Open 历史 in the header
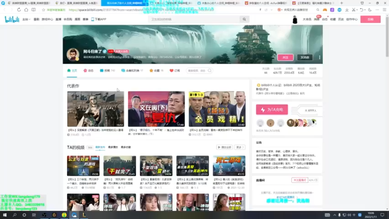The height and width of the screenshot is (219, 389). (341, 19)
